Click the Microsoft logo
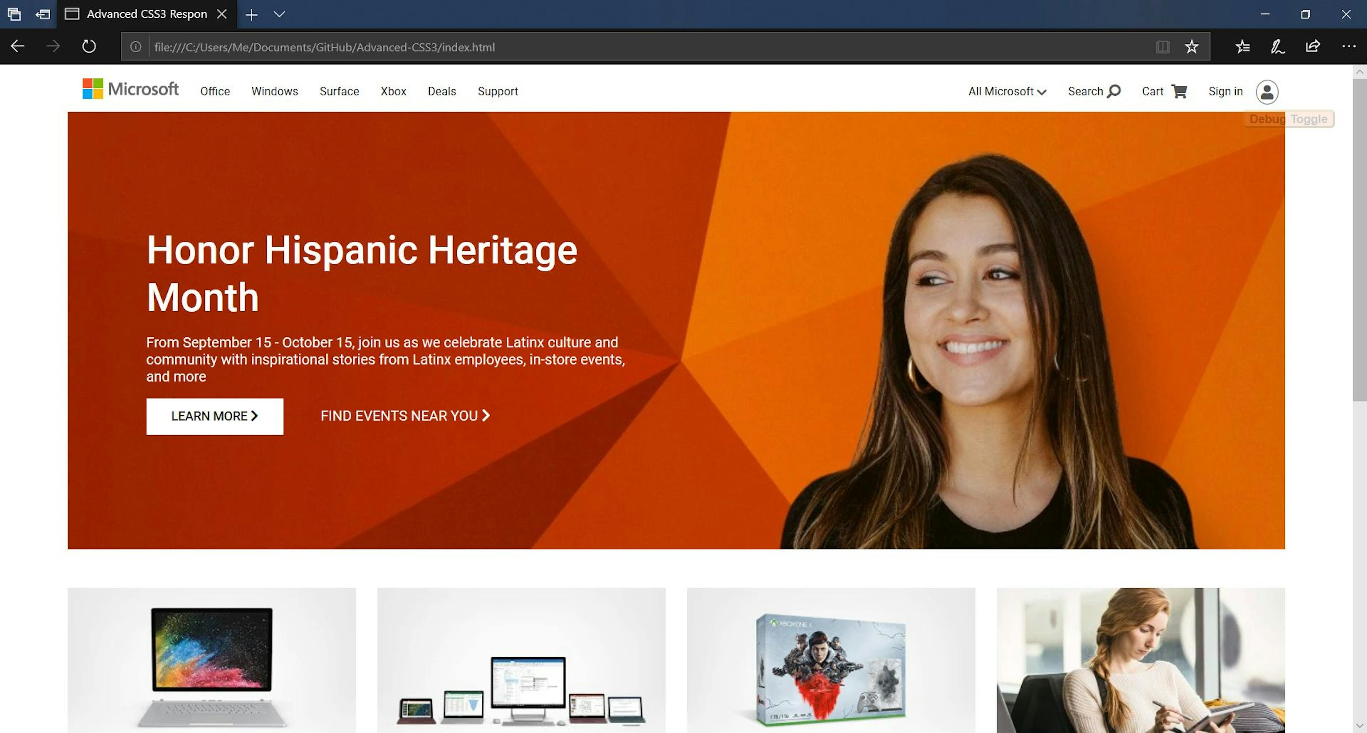 tap(131, 89)
